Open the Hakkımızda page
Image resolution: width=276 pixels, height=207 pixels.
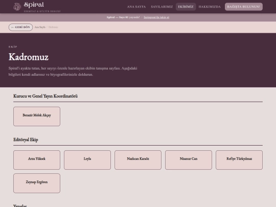click(210, 7)
